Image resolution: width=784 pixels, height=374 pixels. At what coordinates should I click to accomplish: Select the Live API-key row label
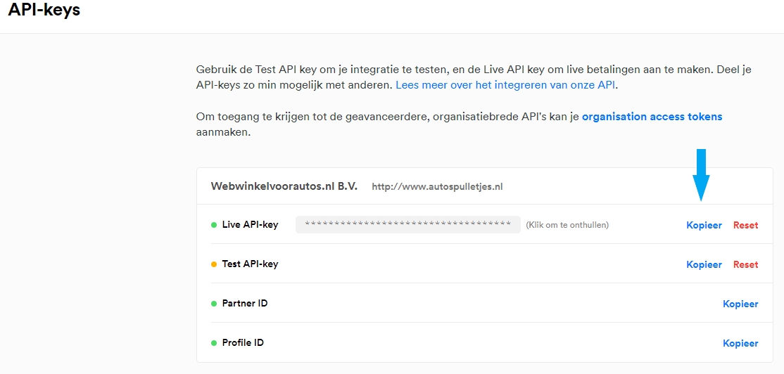[250, 225]
